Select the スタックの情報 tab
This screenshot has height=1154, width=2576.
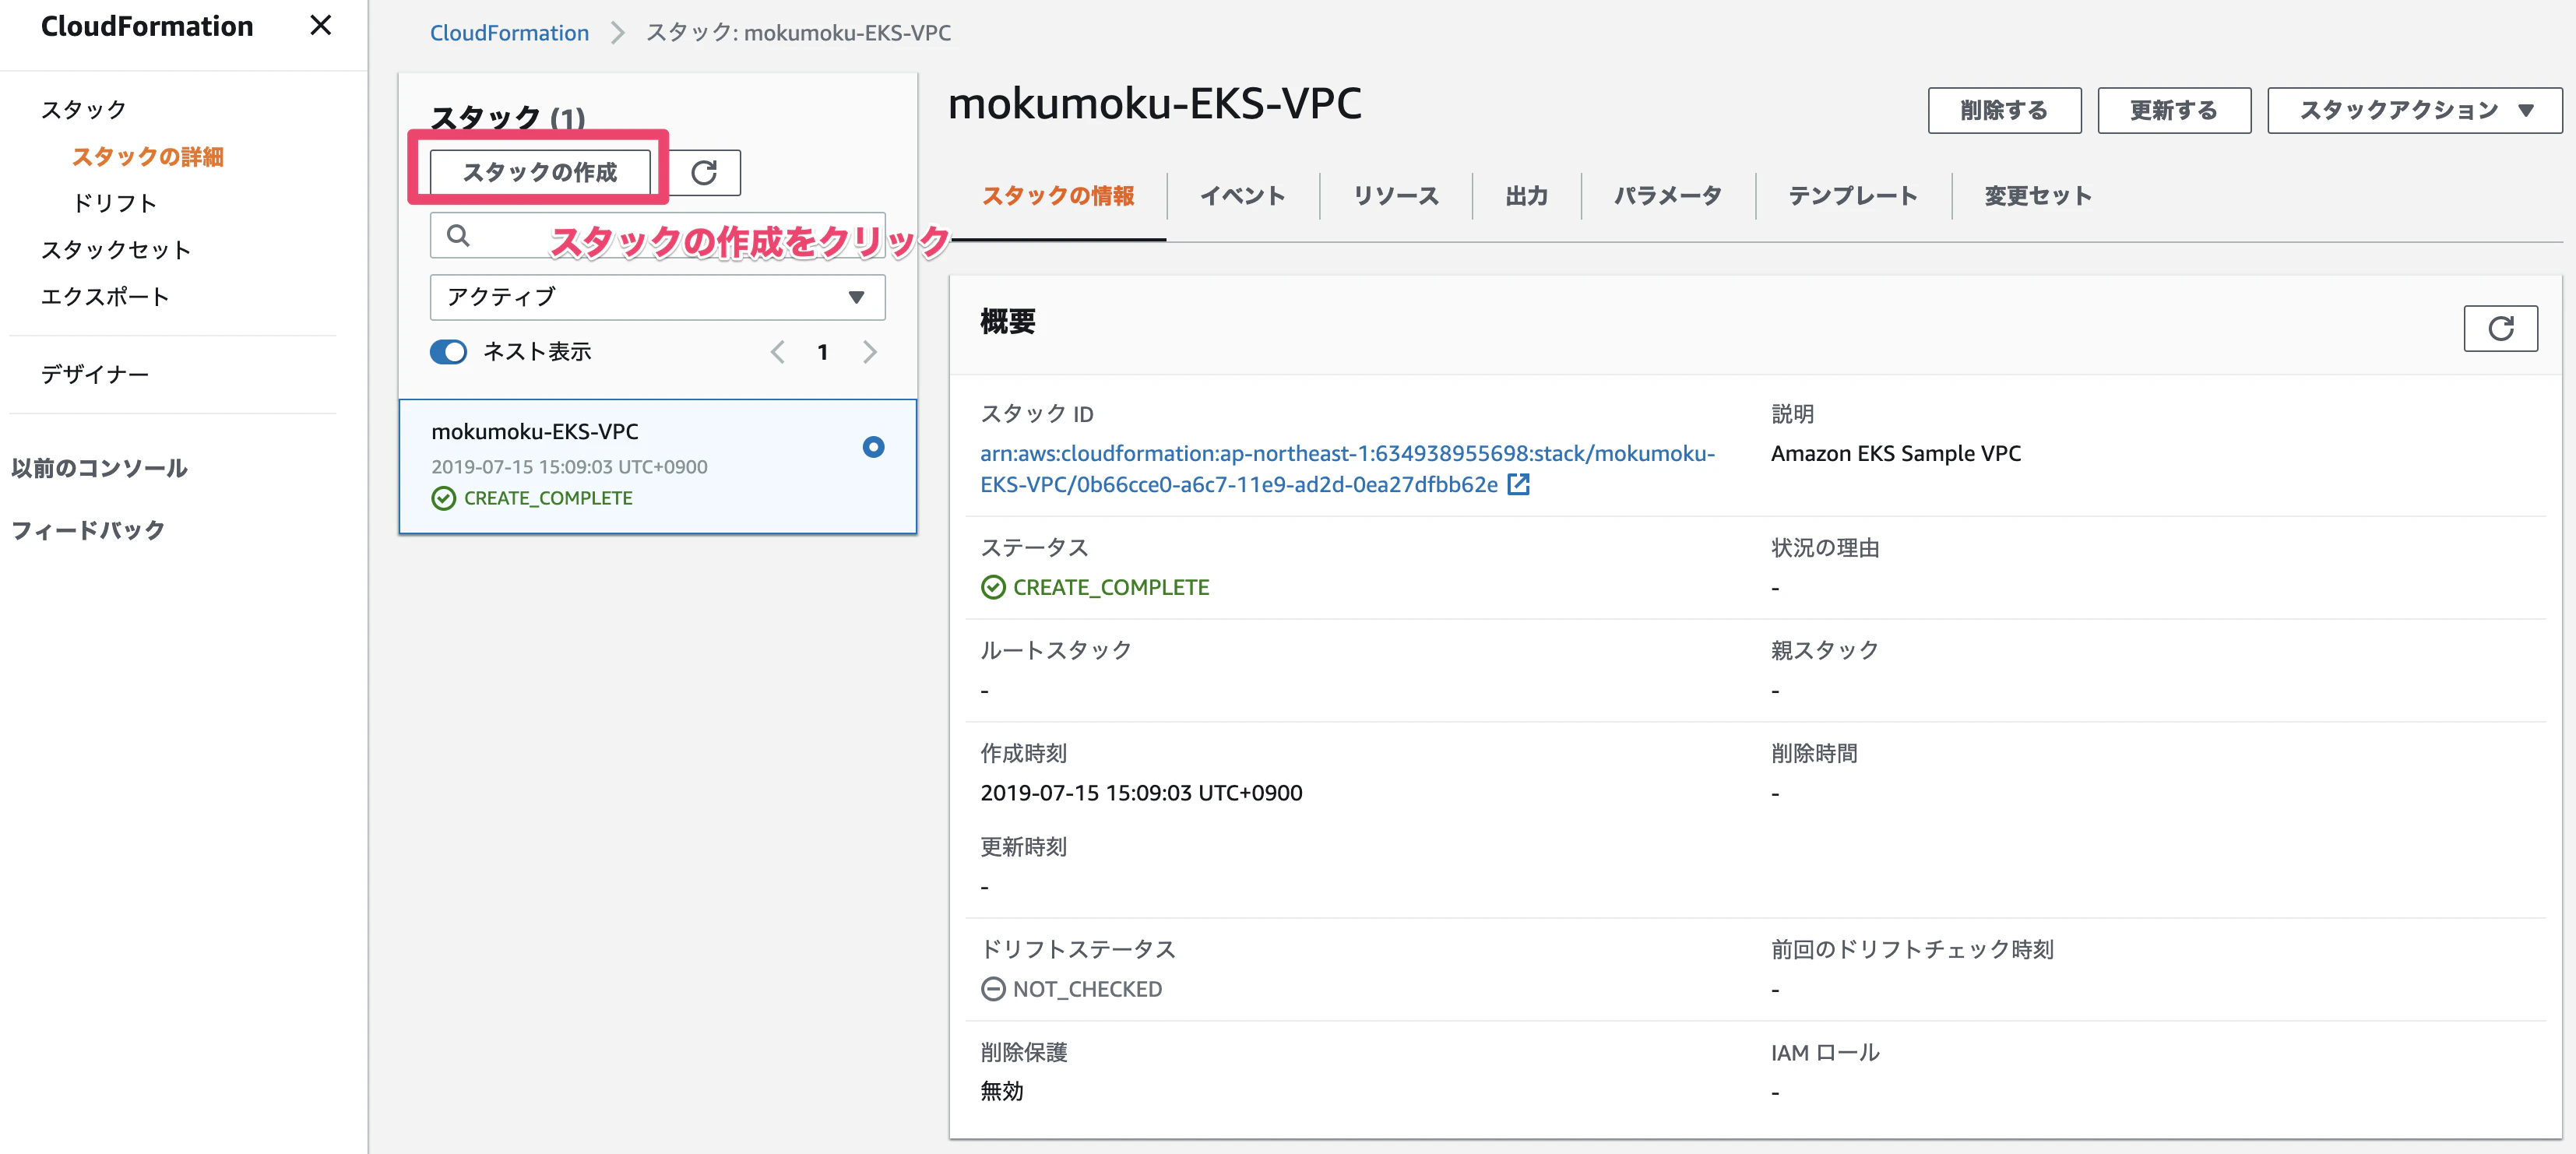click(1057, 196)
